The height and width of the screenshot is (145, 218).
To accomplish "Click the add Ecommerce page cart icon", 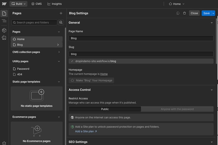I will click(36, 131).
